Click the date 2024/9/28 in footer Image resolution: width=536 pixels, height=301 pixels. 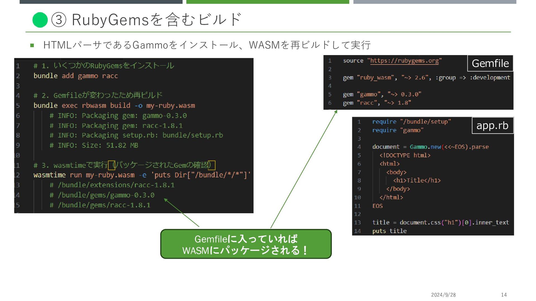point(443,295)
